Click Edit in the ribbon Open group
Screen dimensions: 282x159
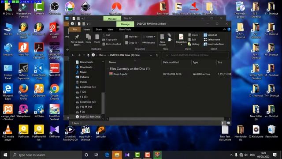point(192,39)
